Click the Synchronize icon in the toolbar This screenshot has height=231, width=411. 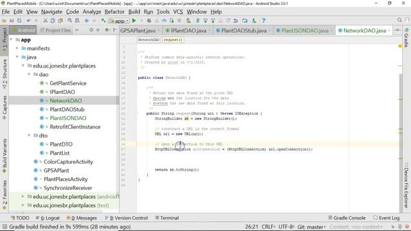tap(19, 21)
